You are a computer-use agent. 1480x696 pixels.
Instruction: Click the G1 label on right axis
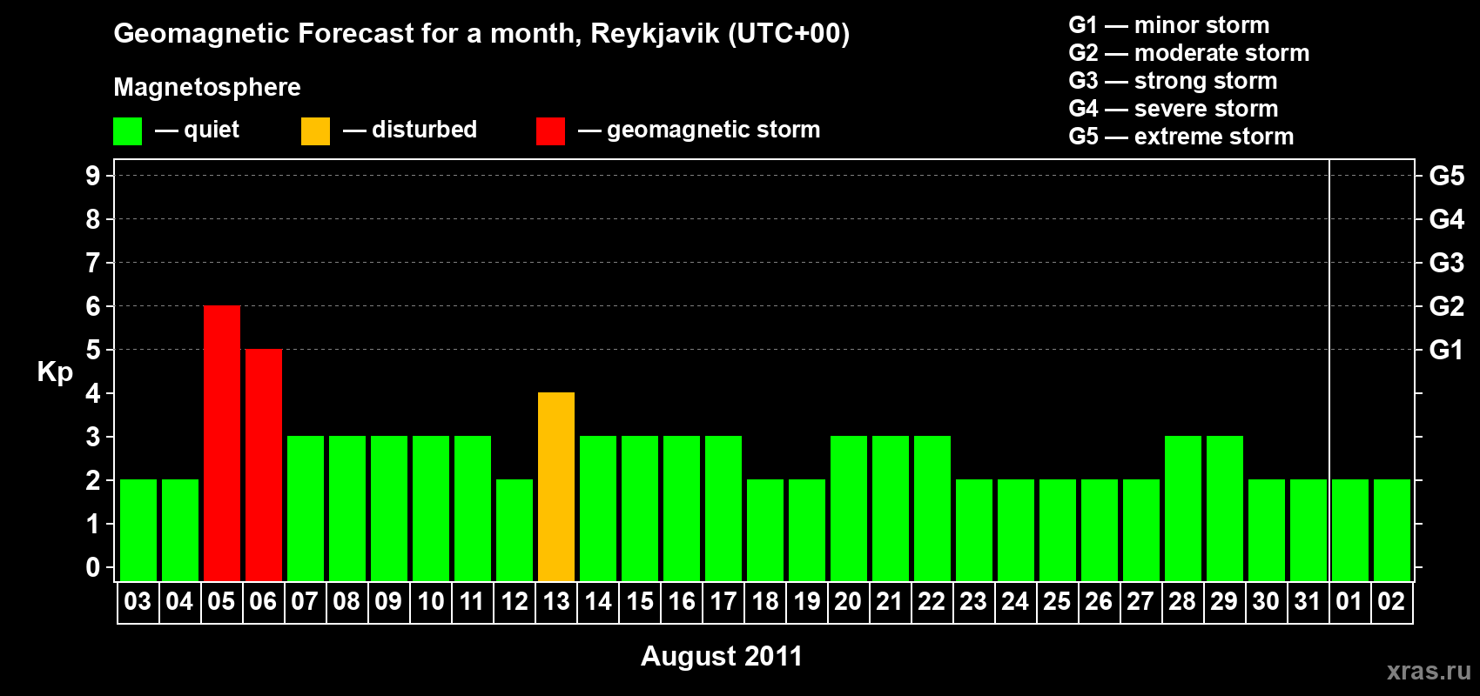click(1447, 350)
